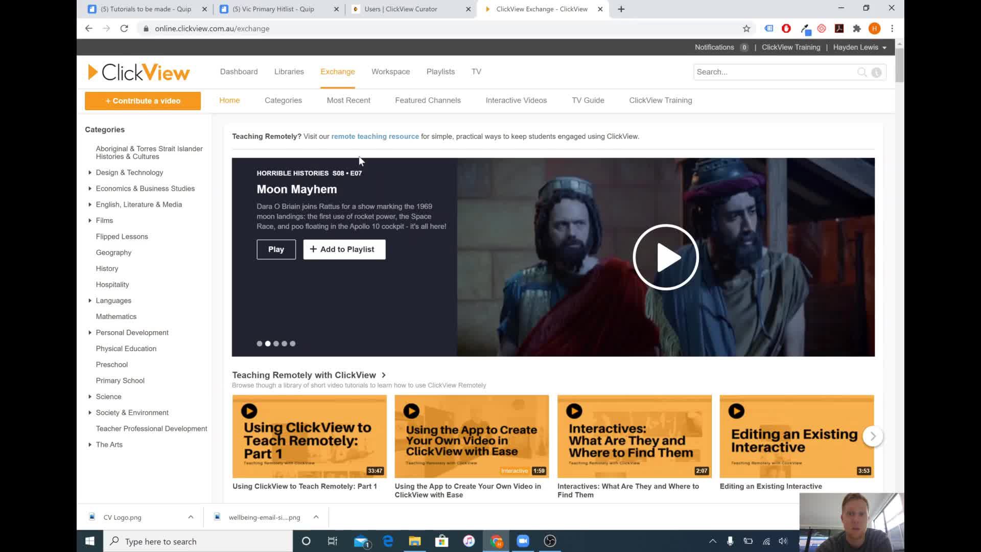This screenshot has height=552, width=981.
Task: Open Featured Channels tab
Action: point(428,100)
